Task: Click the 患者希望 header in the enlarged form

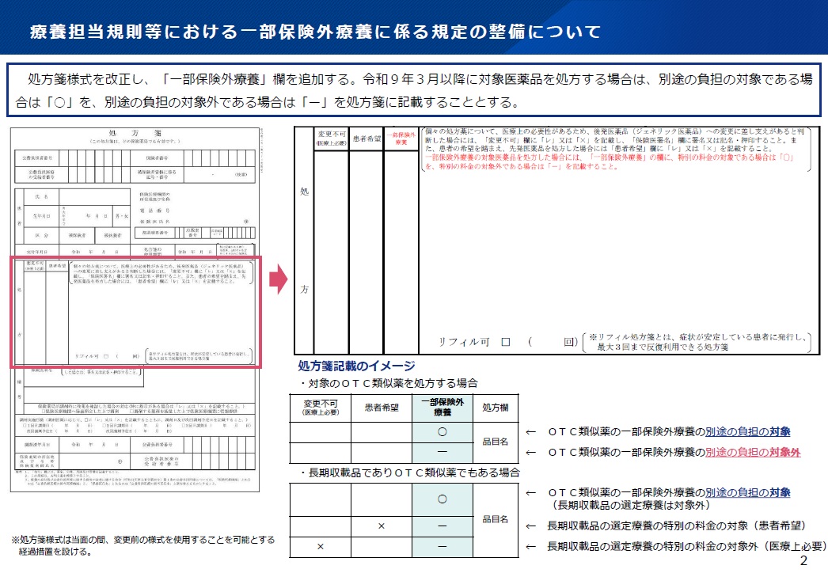Action: tap(367, 139)
